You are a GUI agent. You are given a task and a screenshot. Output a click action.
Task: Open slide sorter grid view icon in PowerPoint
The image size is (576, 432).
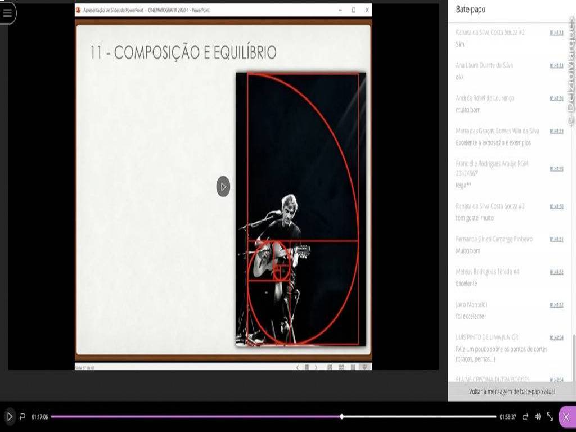tap(341, 367)
